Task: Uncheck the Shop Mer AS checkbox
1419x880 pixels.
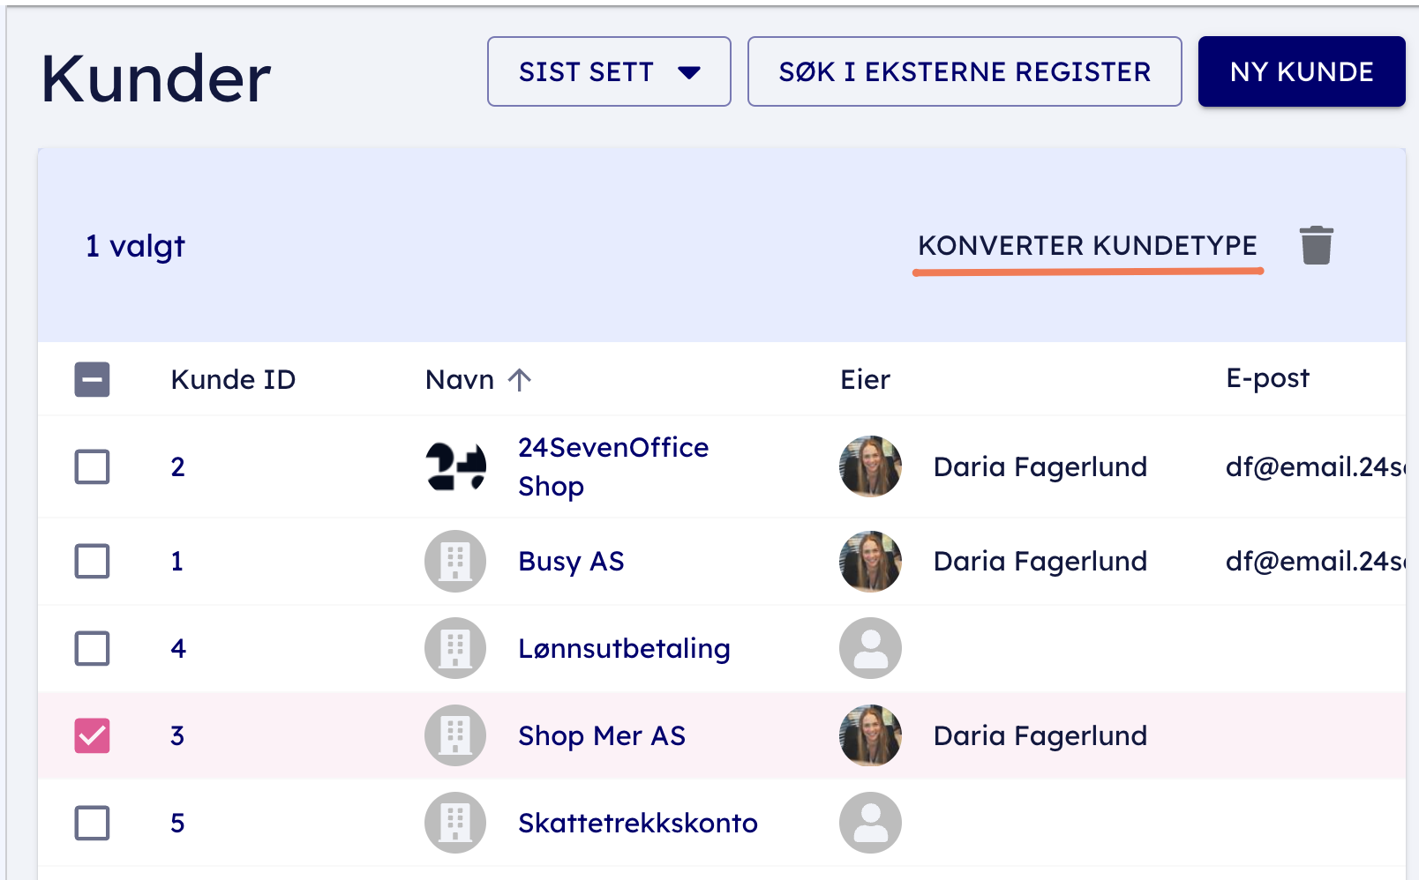Action: tap(93, 735)
